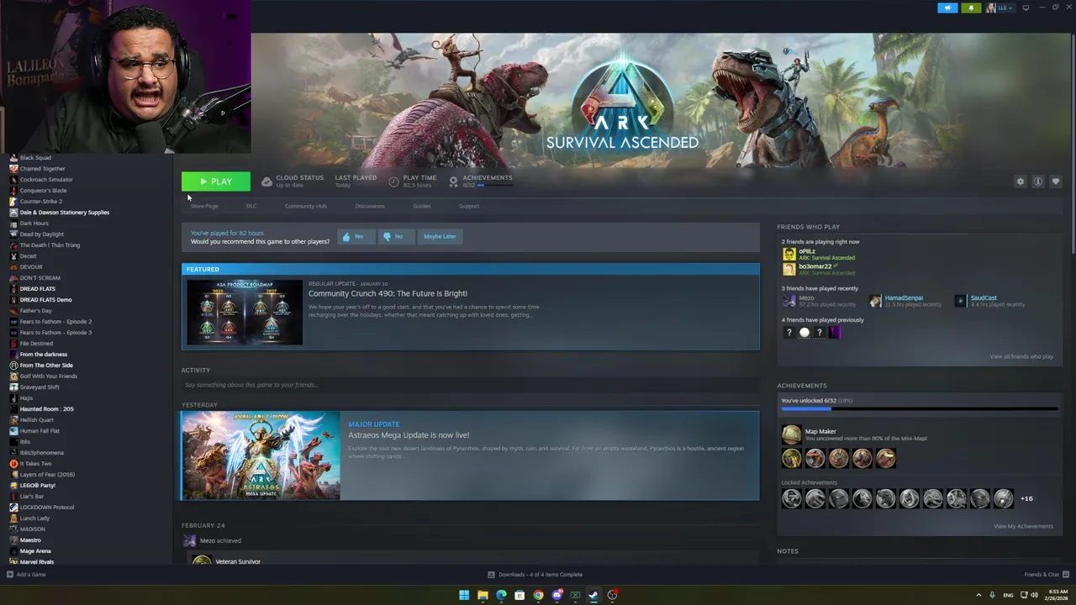The width and height of the screenshot is (1076, 605).
Task: Click the activity say something field
Action: click(470, 385)
